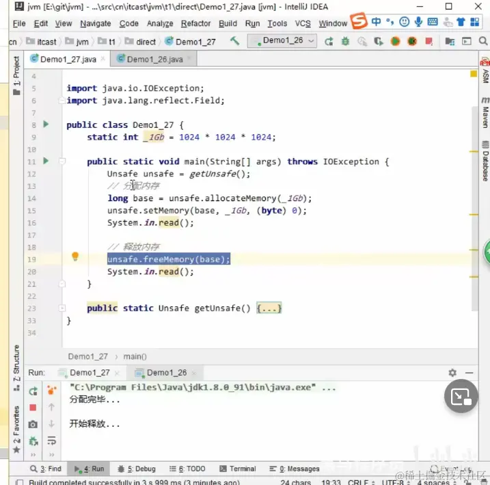The image size is (490, 485).
Task: Run class Demo1_27 from line 8 gutter arrow
Action: click(46, 124)
